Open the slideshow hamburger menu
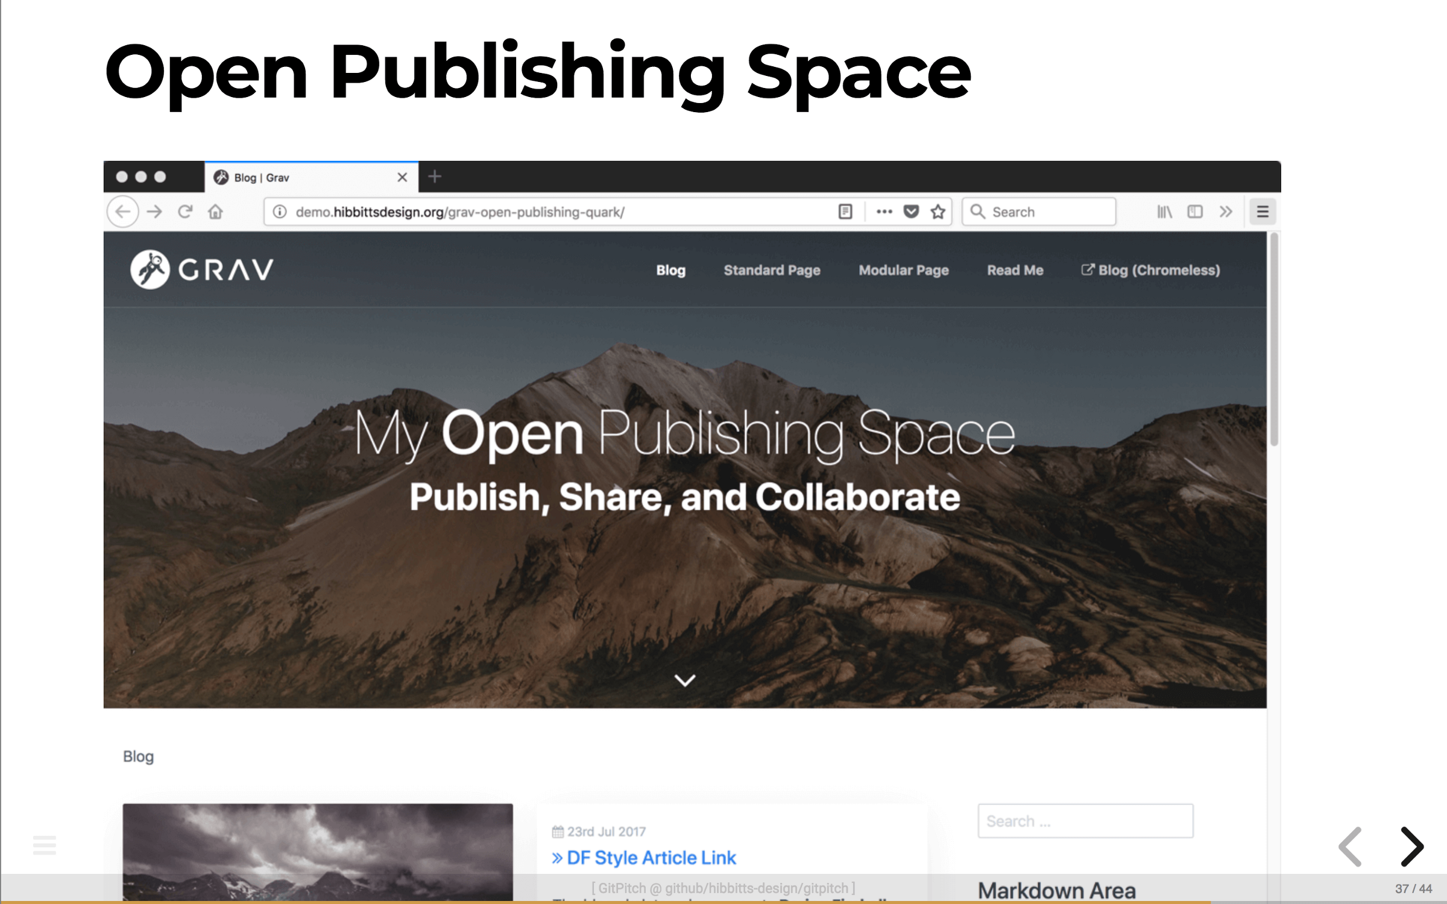Viewport: 1447px width, 904px height. pyautogui.click(x=45, y=845)
